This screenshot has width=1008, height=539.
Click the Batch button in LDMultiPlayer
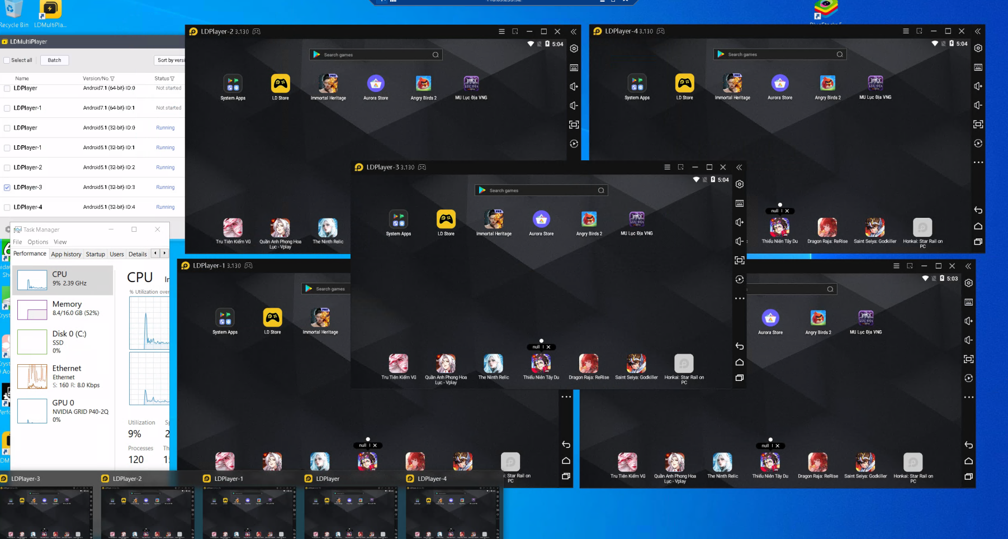[x=54, y=60]
